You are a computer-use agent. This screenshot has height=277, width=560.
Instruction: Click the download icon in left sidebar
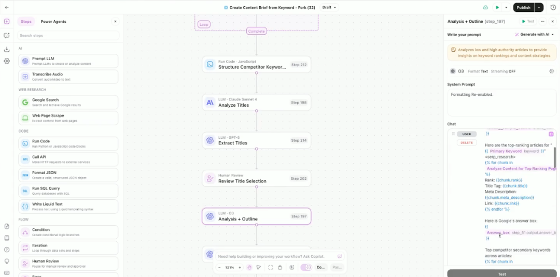point(7,49)
